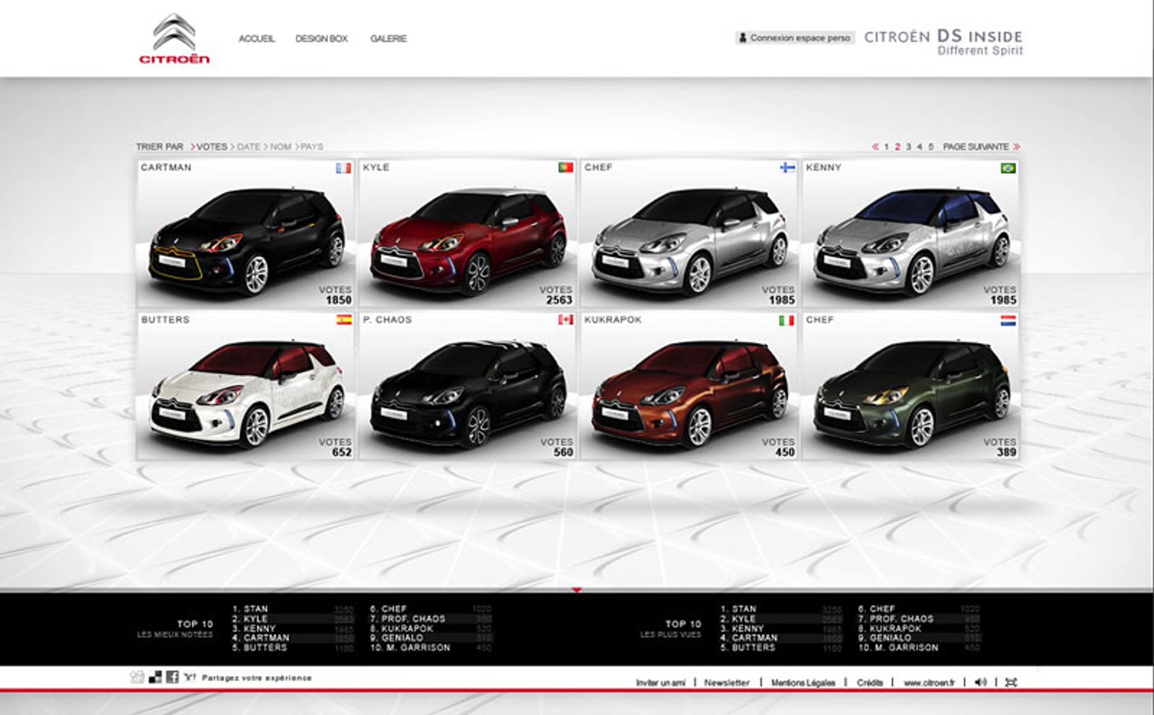The image size is (1154, 715).
Task: Mute the site sound via speaker icon
Action: (x=981, y=682)
